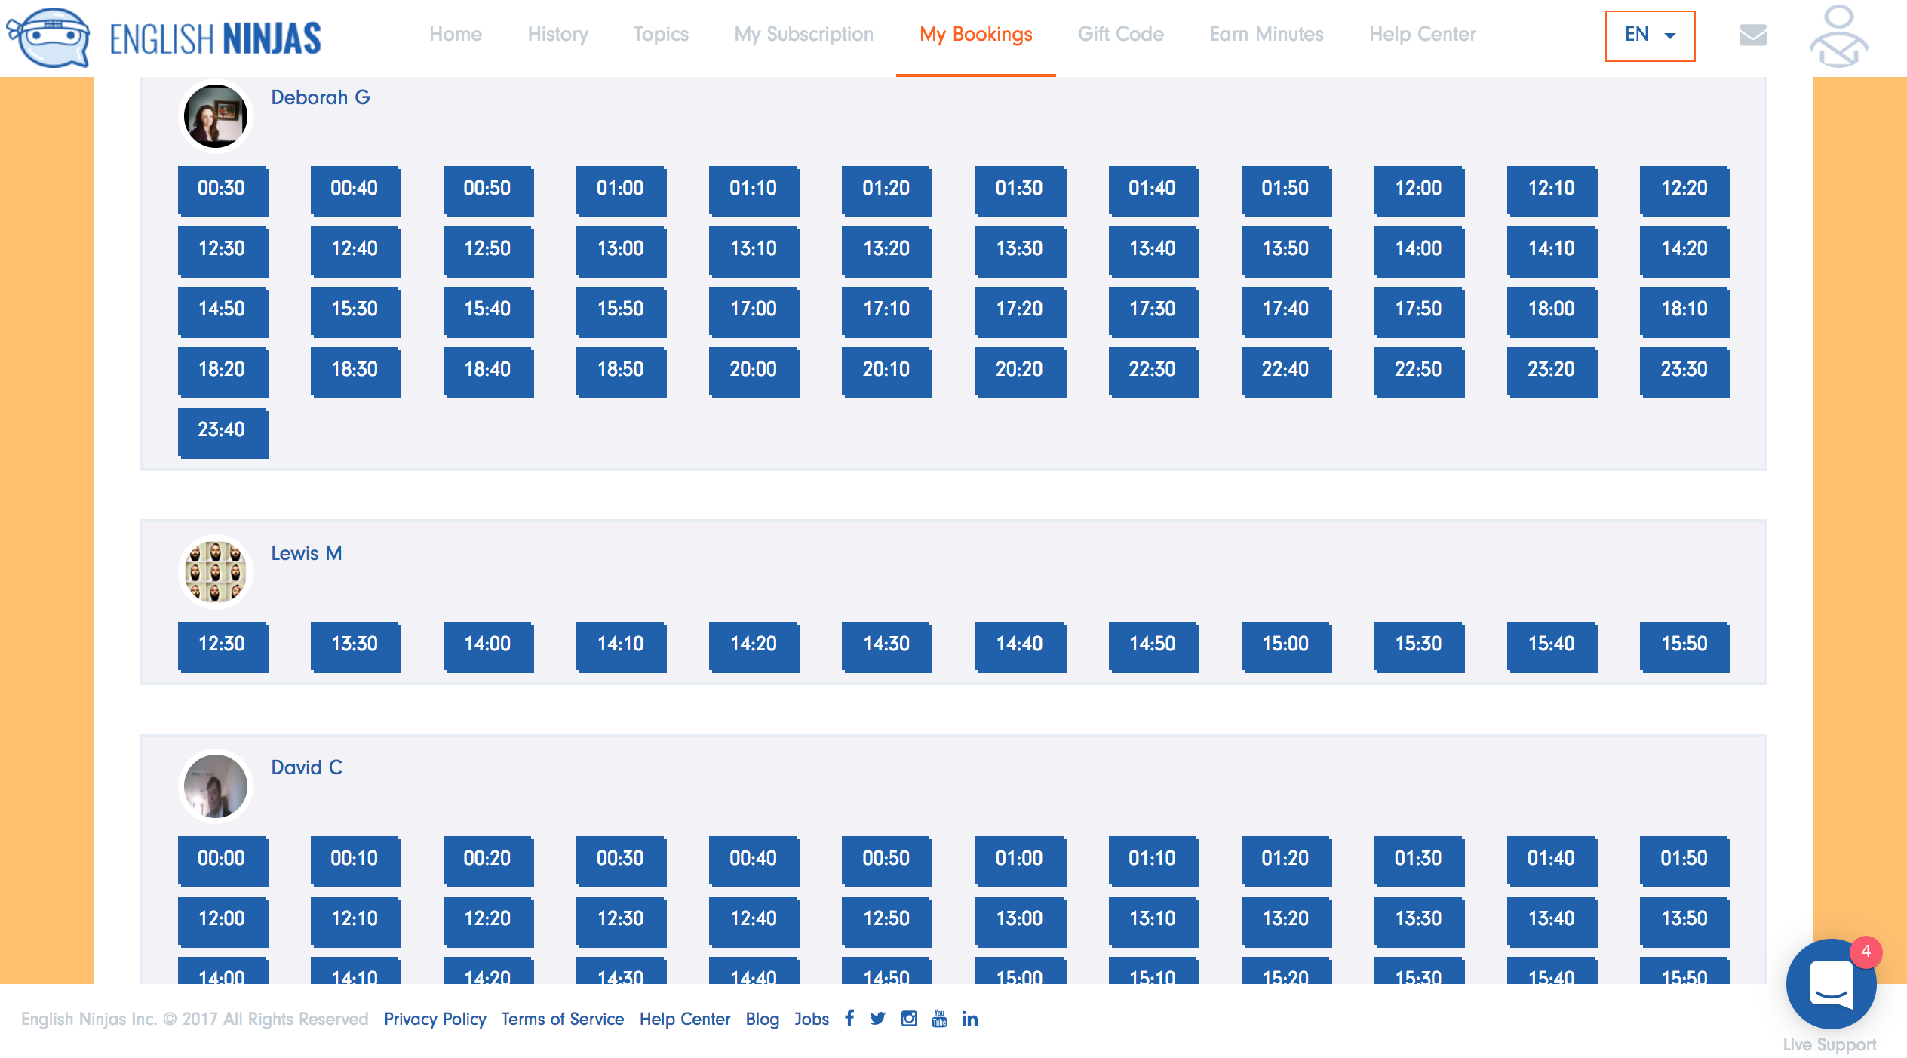Click Lewis M's profile photo thumbnail
The height and width of the screenshot is (1058, 1907).
[216, 572]
